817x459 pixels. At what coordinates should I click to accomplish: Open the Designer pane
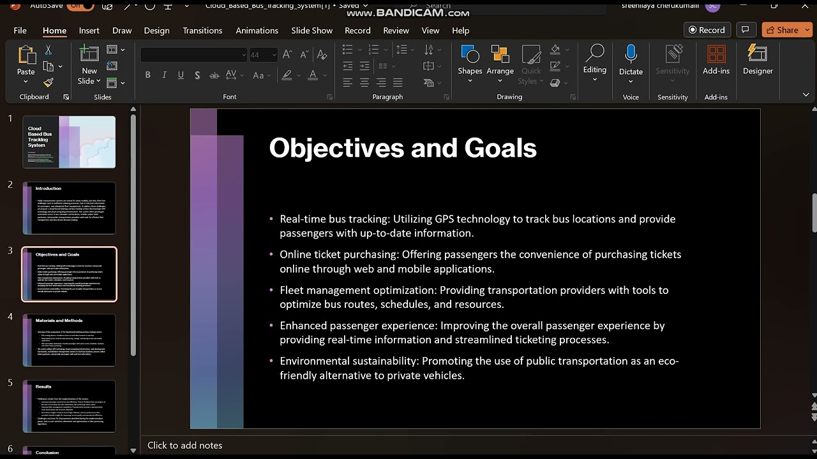pos(758,60)
